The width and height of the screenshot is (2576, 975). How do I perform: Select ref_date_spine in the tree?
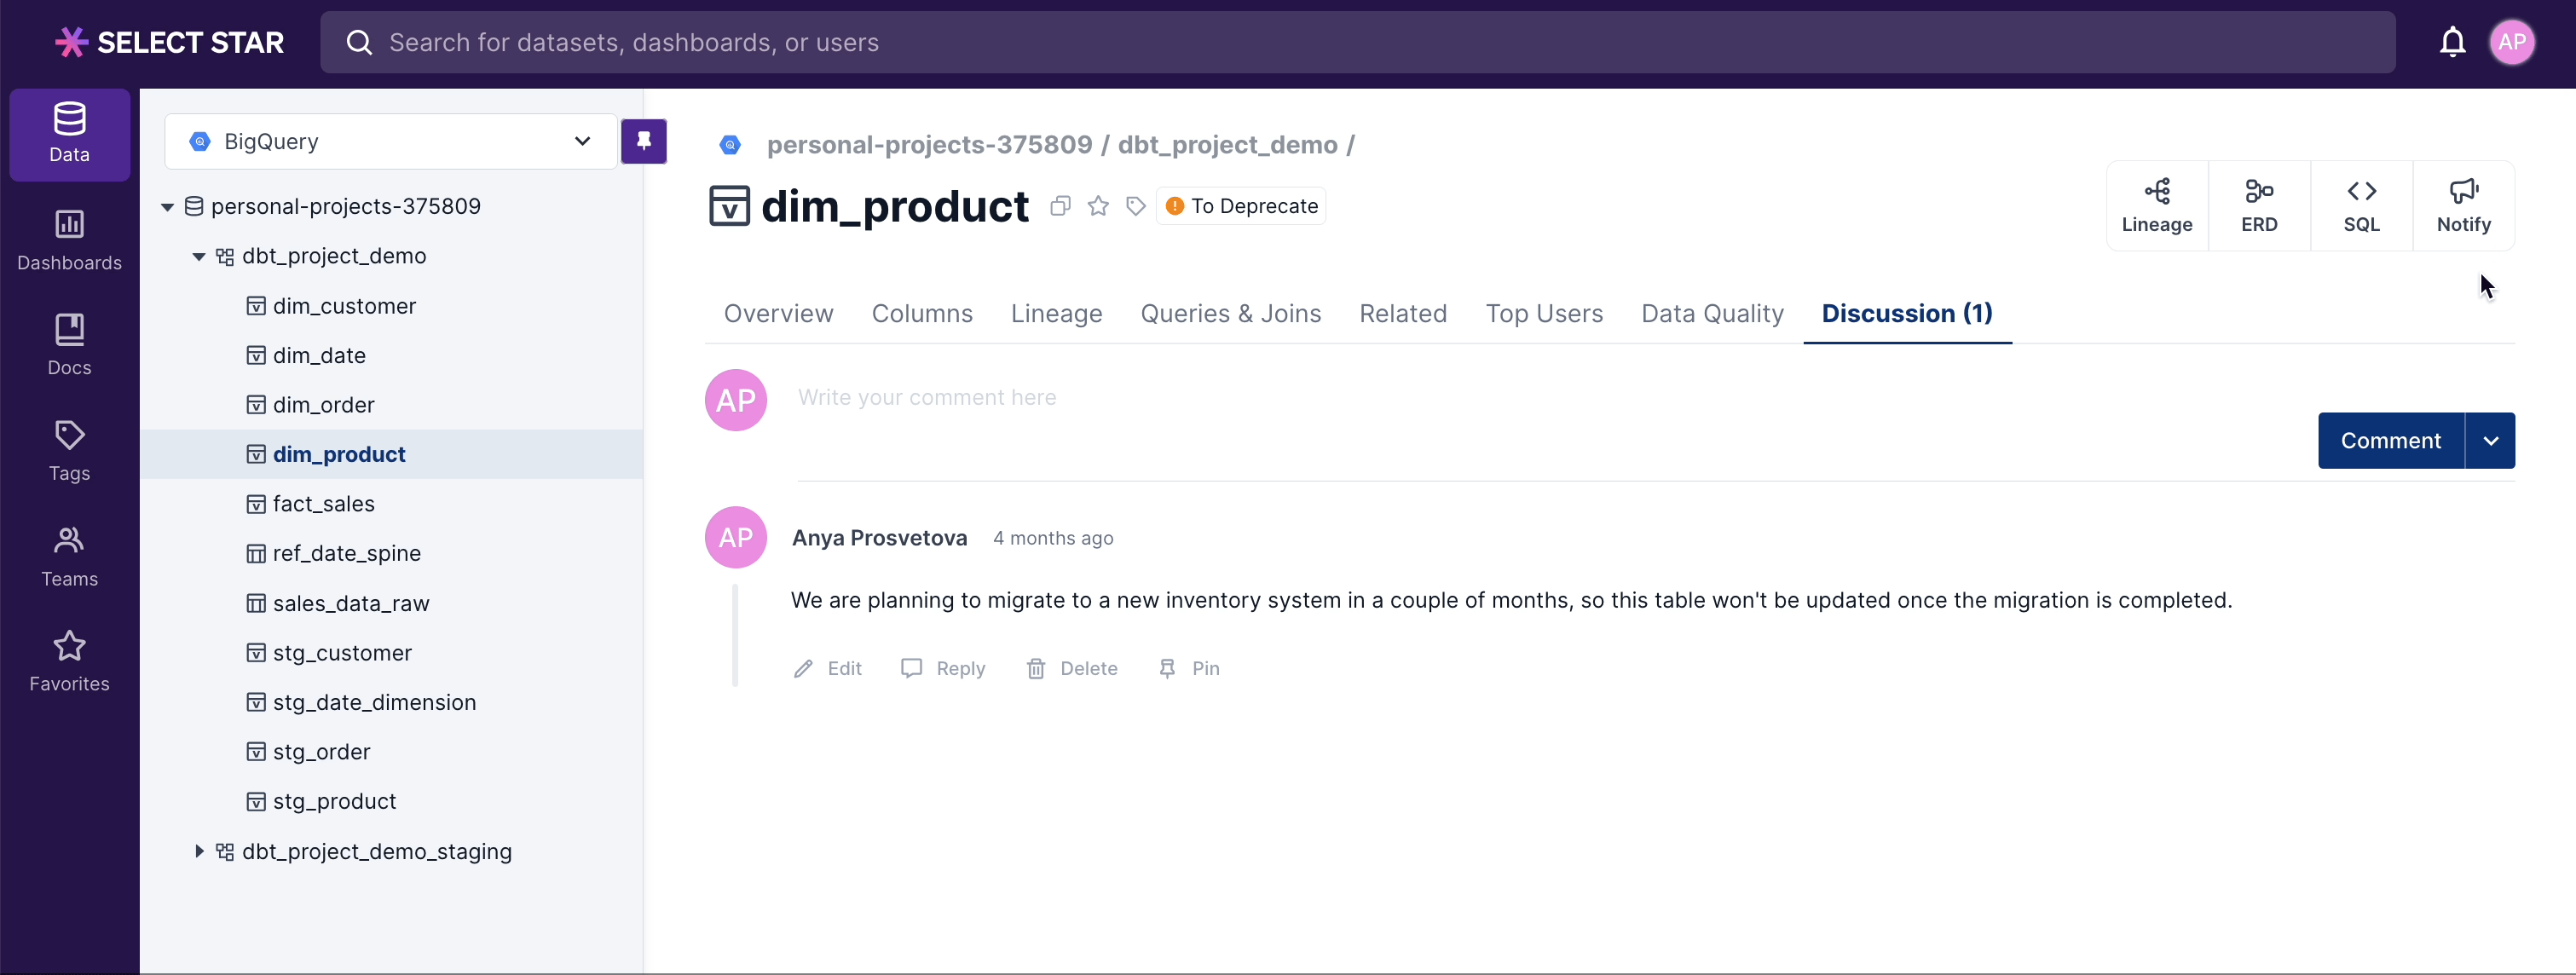coord(346,553)
